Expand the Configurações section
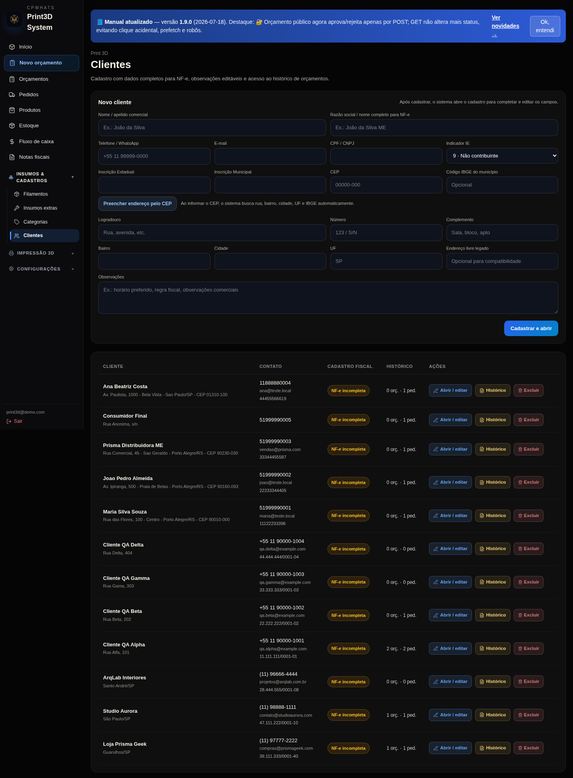Viewport: 573px width, 778px height. [x=42, y=269]
